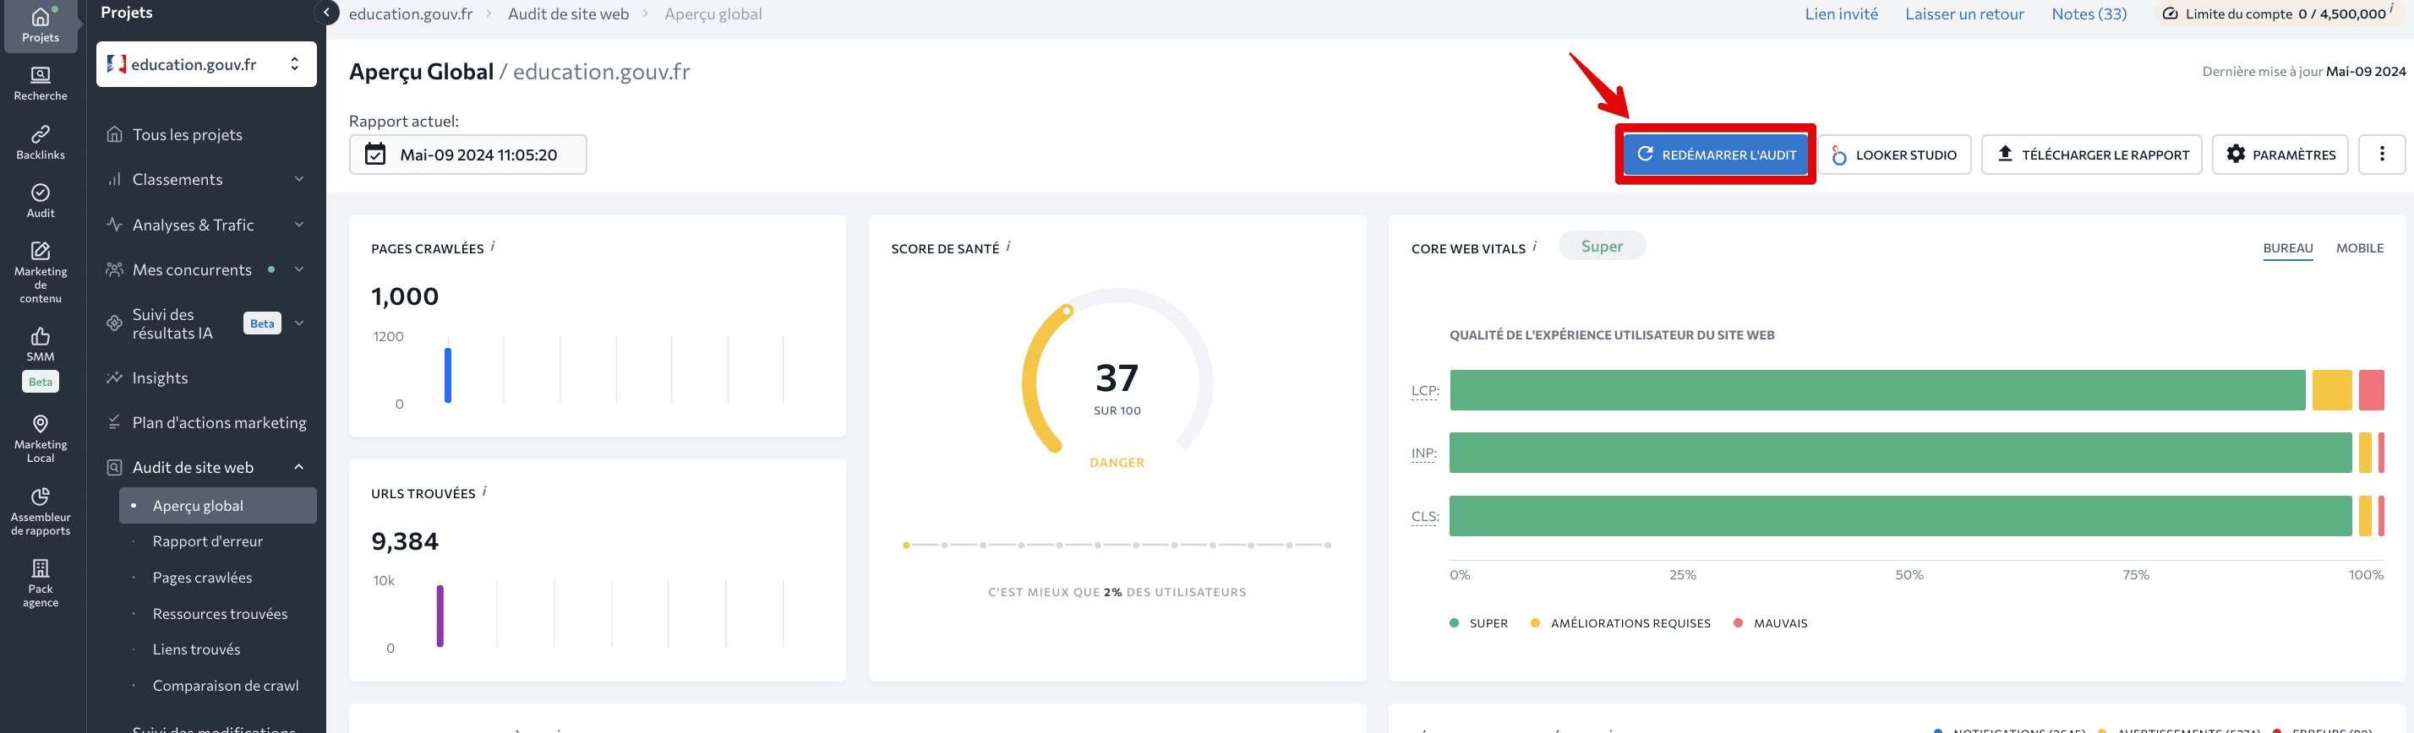Open Recherche in the left rail

[x=41, y=84]
